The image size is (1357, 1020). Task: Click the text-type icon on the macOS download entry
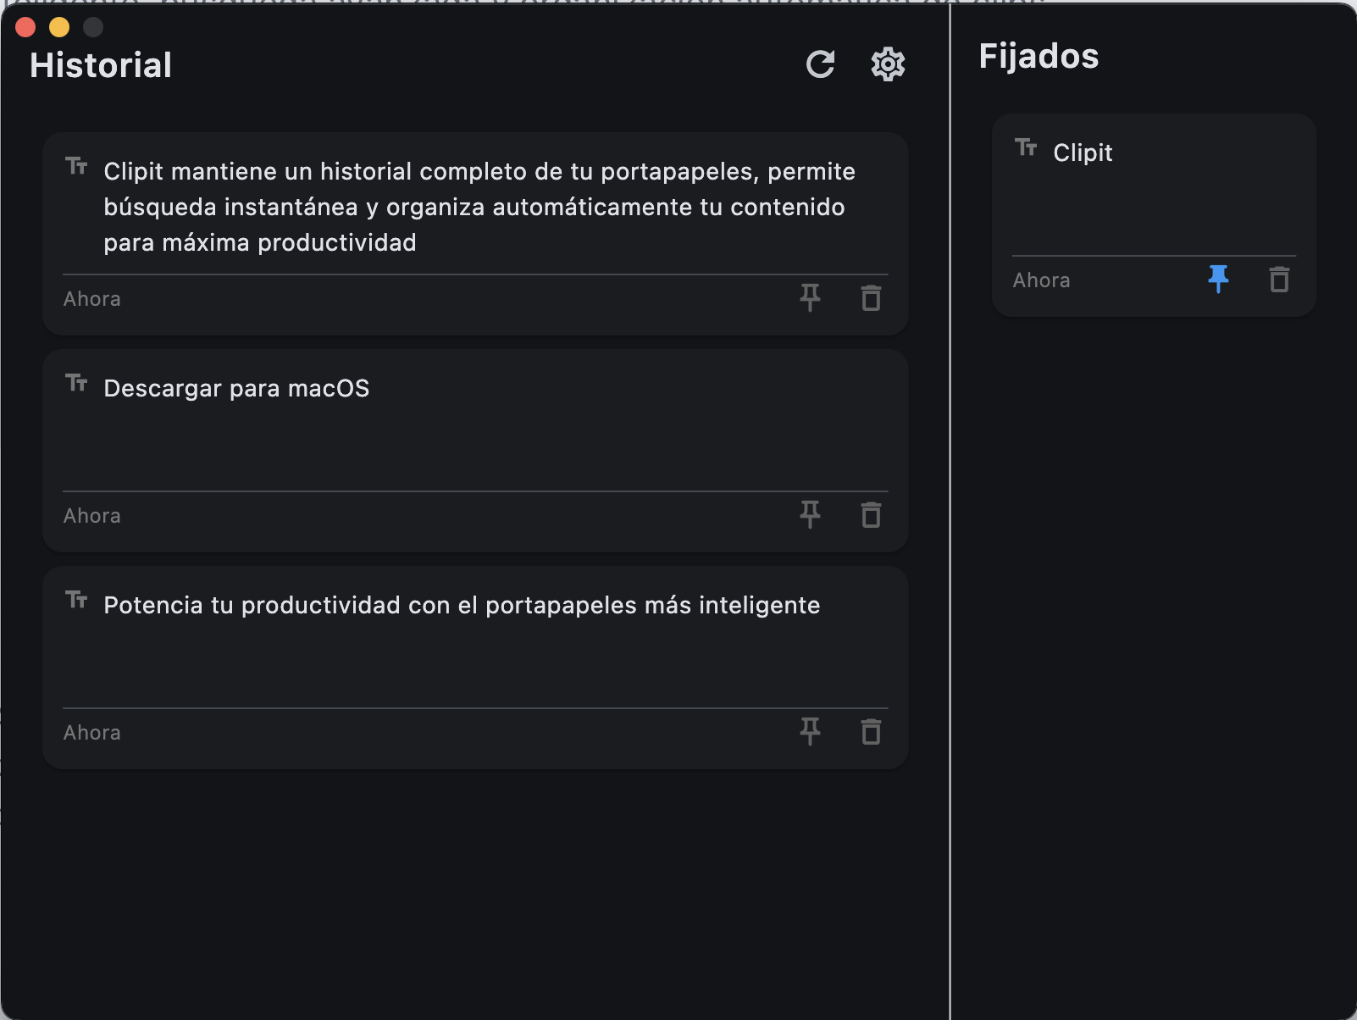pos(78,384)
